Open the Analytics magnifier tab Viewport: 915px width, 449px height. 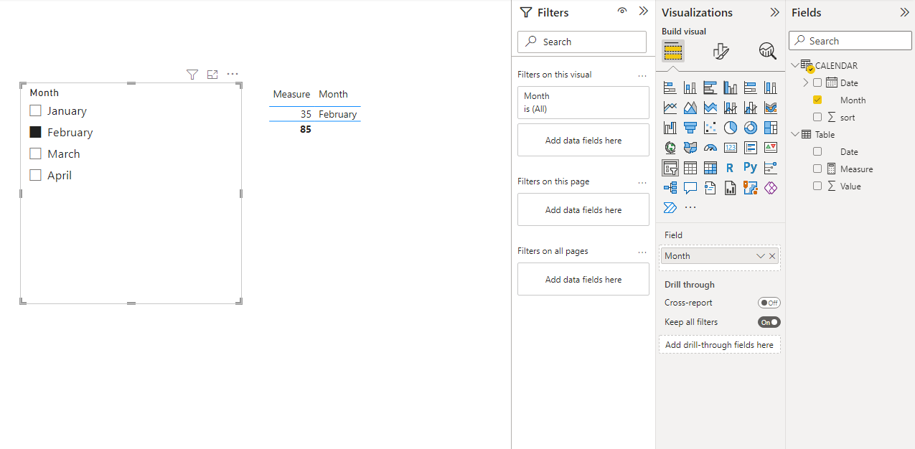pos(768,51)
